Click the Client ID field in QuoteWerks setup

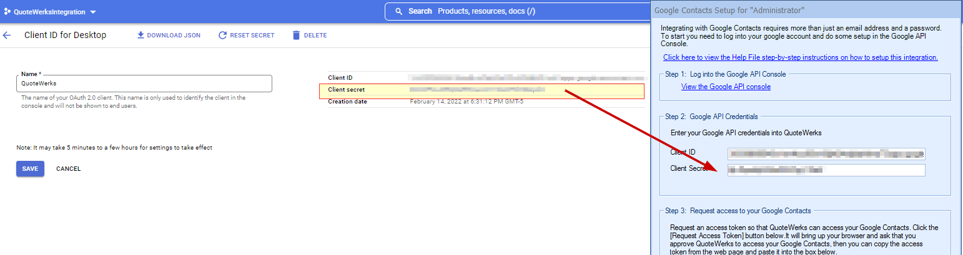tap(826, 154)
